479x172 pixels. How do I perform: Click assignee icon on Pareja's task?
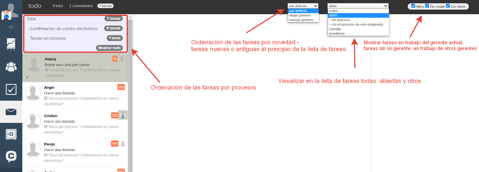coord(123,144)
